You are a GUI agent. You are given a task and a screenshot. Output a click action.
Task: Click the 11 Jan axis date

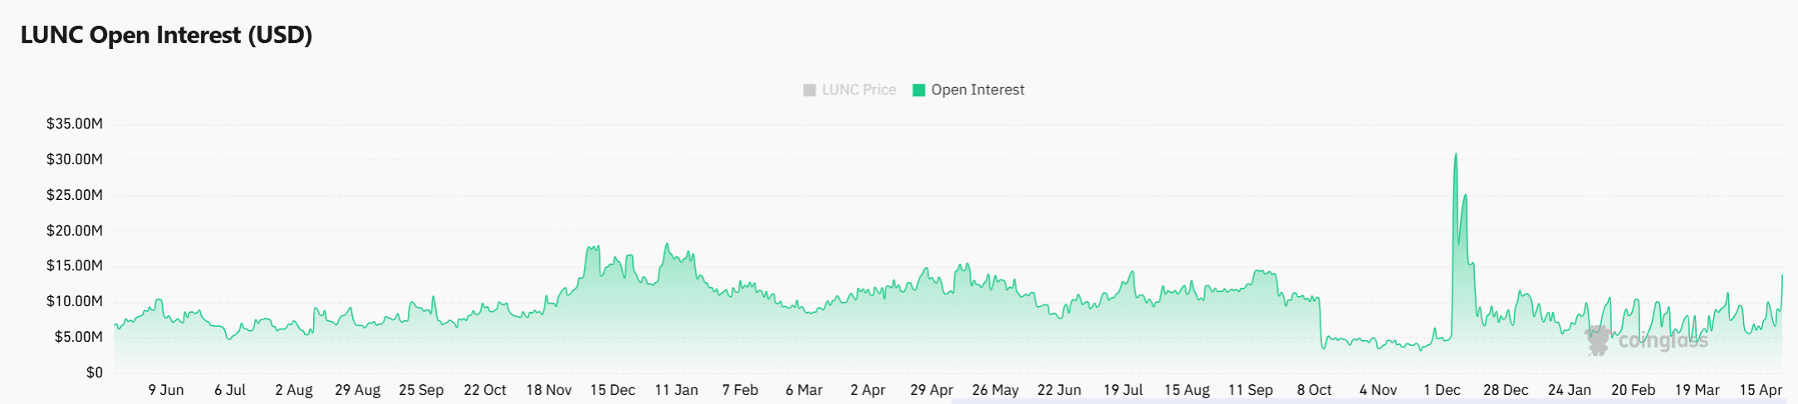676,390
